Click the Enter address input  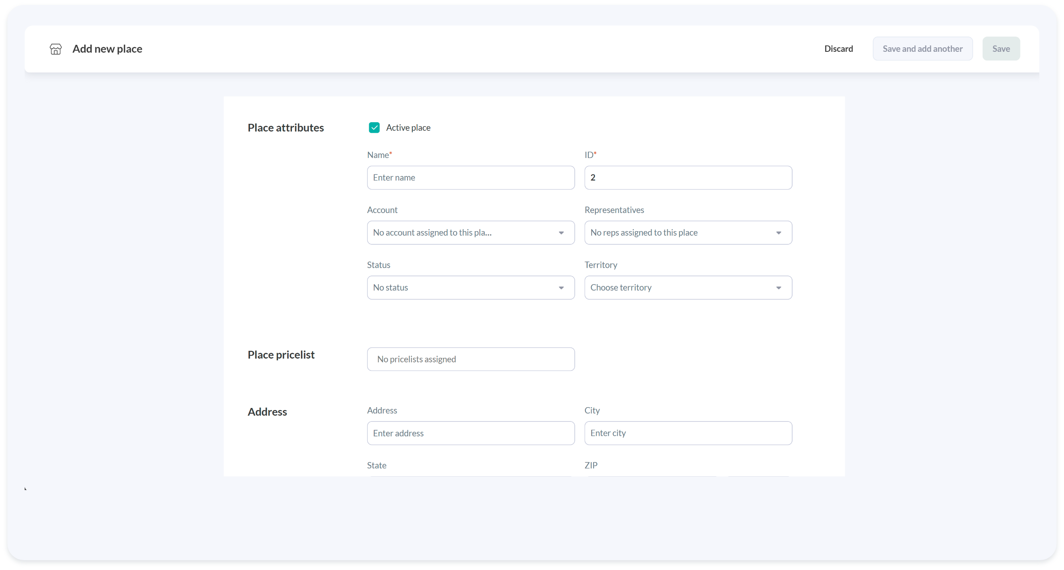pyautogui.click(x=470, y=433)
